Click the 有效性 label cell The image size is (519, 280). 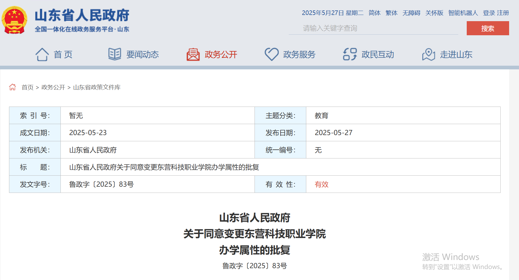click(x=281, y=184)
